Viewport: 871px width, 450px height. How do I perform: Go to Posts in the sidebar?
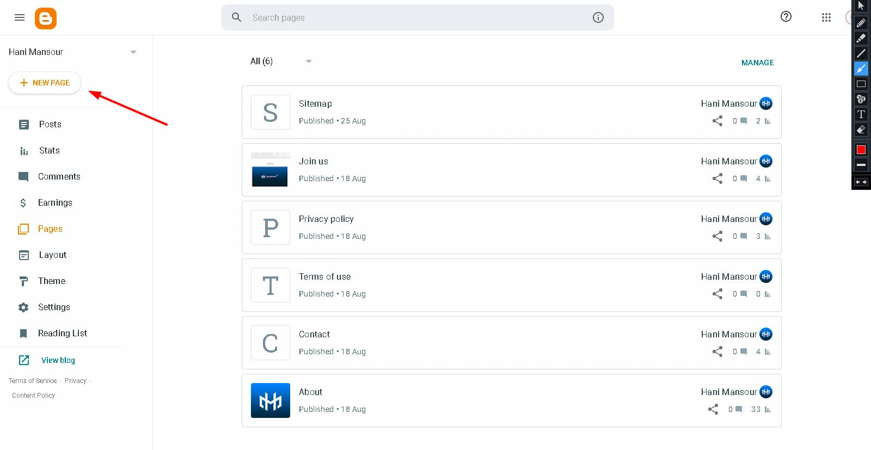point(50,125)
